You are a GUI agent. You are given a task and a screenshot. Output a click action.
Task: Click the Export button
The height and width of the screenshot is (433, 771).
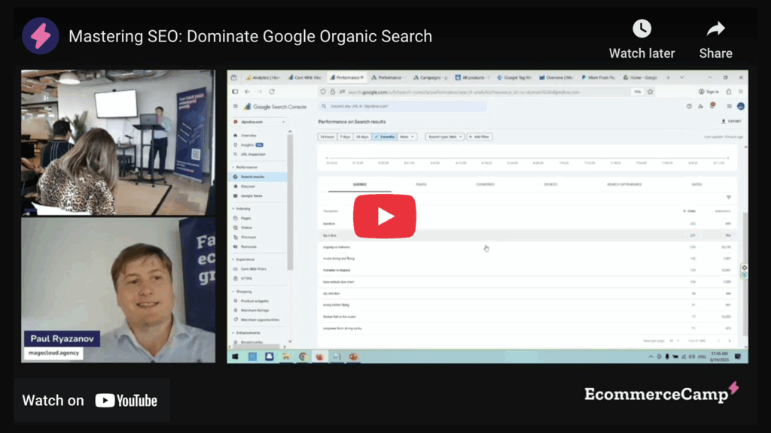pyautogui.click(x=732, y=121)
